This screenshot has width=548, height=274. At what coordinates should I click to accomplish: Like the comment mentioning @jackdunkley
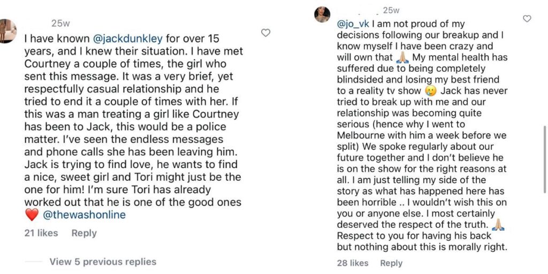(265, 33)
